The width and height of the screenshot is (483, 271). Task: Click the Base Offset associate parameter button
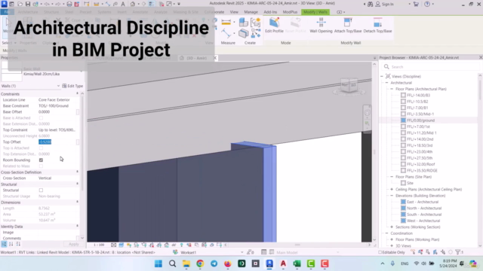(78, 112)
